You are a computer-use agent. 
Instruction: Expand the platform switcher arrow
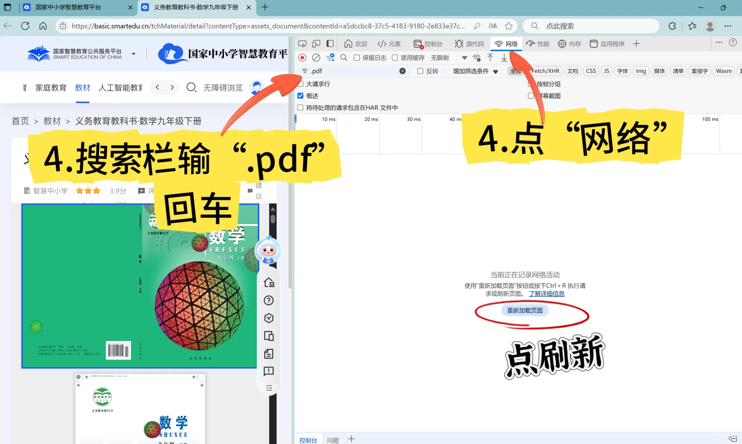[x=133, y=54]
